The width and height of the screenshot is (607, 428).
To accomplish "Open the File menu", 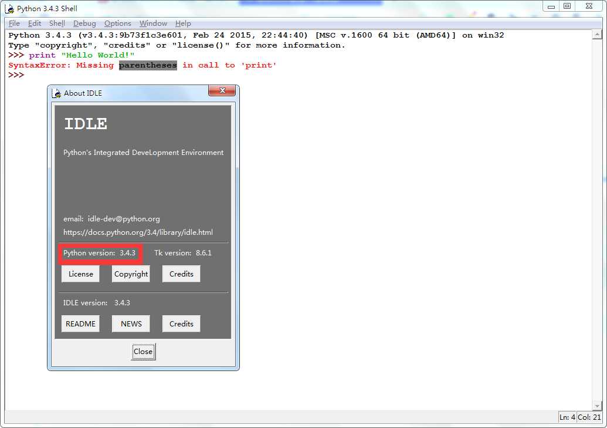I will [x=14, y=23].
